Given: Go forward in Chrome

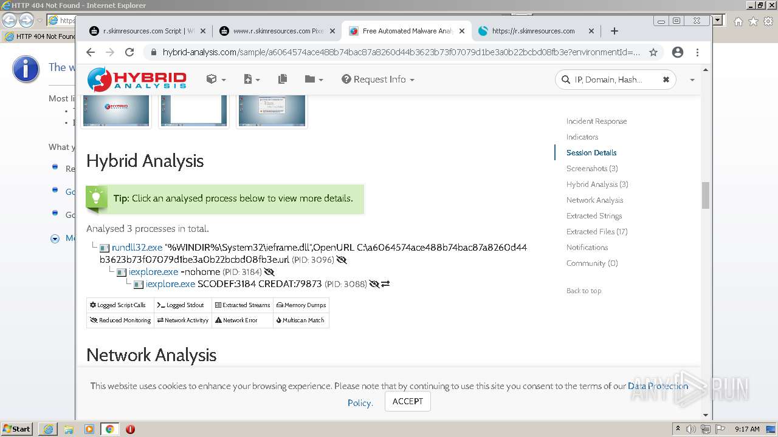Looking at the screenshot, I should (110, 52).
